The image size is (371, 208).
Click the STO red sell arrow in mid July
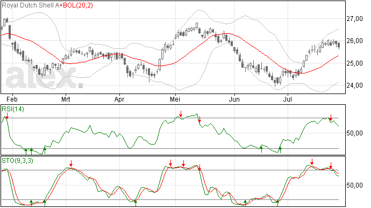coord(312,162)
